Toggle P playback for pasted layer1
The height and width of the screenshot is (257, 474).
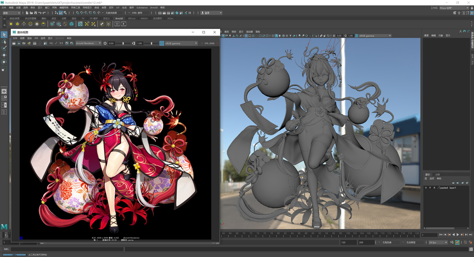pos(430,188)
